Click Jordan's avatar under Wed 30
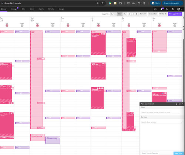The width and height of the screenshot is (185, 155). 53,26
